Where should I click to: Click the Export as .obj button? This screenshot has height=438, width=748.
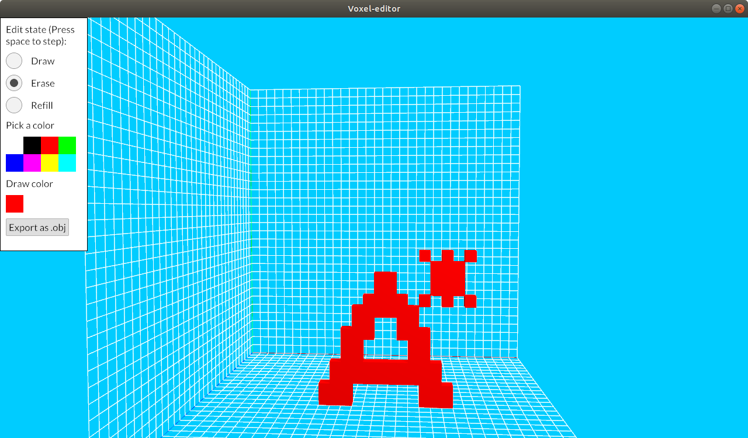pos(37,227)
